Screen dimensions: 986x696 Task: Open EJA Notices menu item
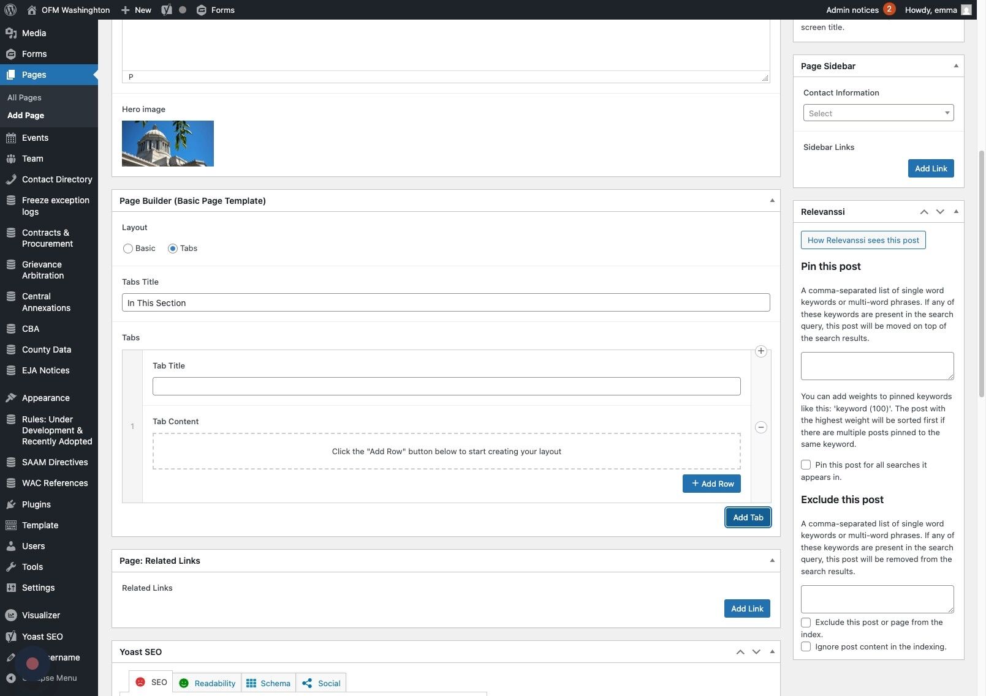tap(49, 370)
